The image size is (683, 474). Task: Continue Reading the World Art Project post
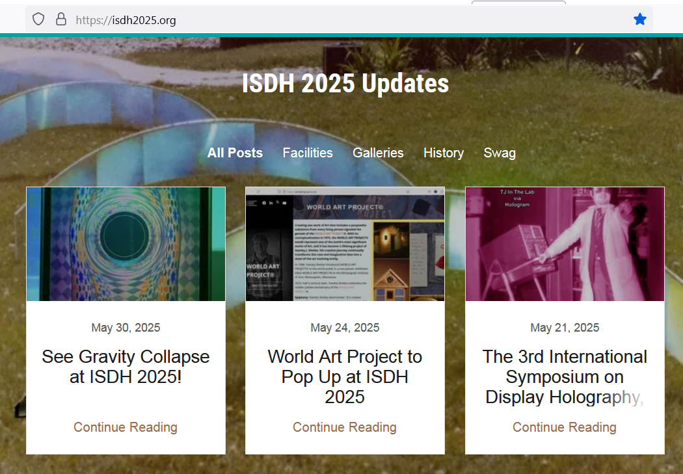click(345, 427)
